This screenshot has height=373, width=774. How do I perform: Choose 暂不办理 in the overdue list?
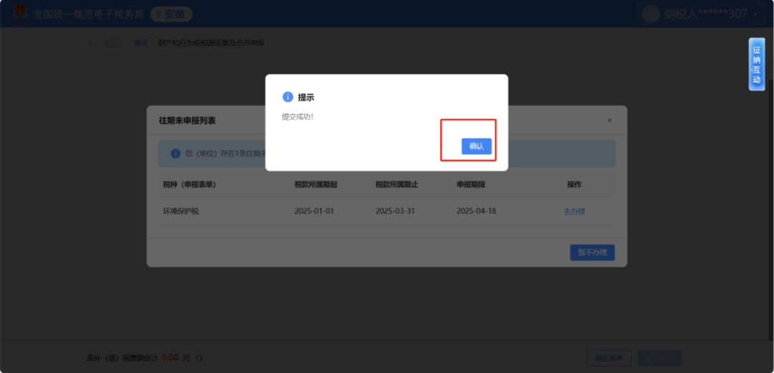tap(593, 252)
